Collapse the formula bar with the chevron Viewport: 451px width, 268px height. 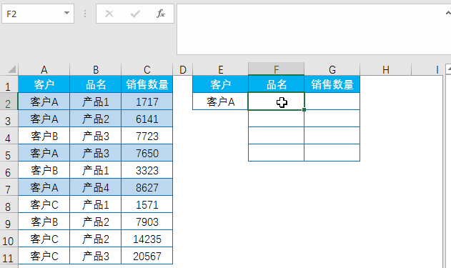[448, 13]
